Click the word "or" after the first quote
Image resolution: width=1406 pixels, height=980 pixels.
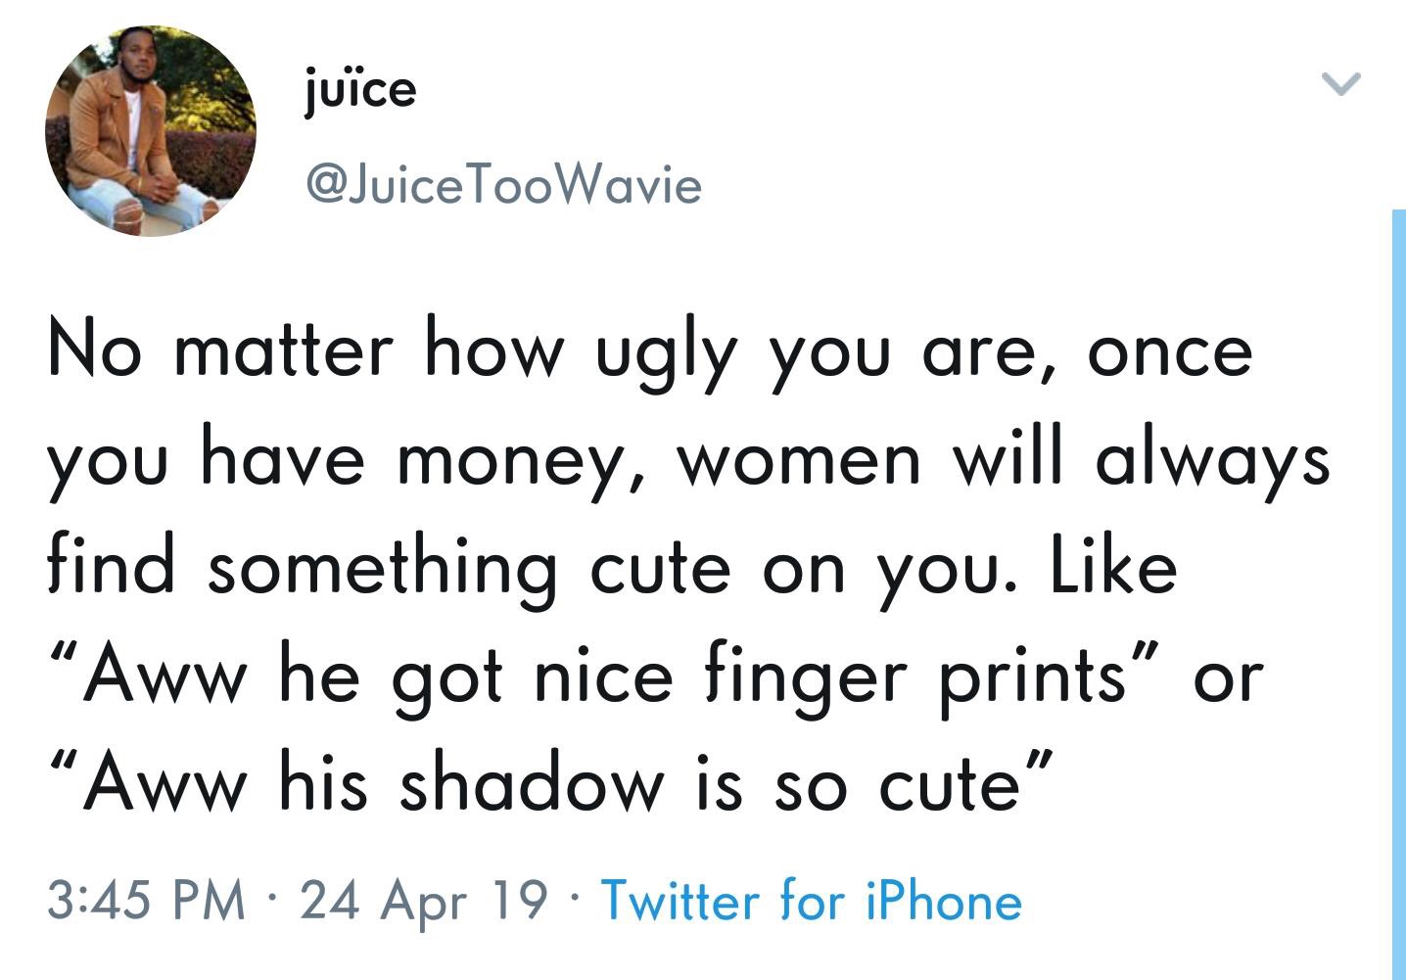click(1228, 677)
